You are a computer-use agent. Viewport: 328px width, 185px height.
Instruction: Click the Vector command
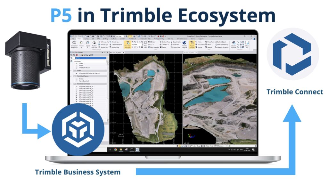point(208,44)
